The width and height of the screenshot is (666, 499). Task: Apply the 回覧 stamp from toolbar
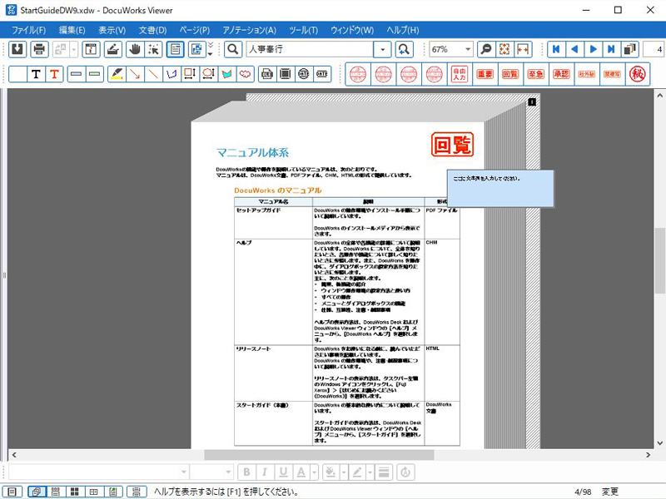tap(510, 74)
